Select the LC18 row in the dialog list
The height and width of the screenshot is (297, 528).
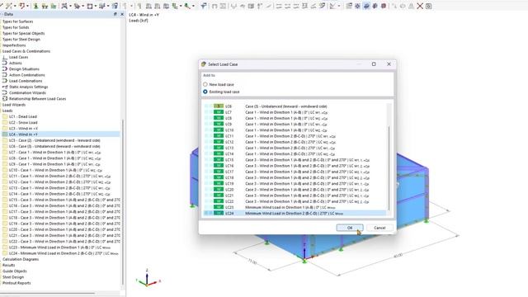[295, 178]
